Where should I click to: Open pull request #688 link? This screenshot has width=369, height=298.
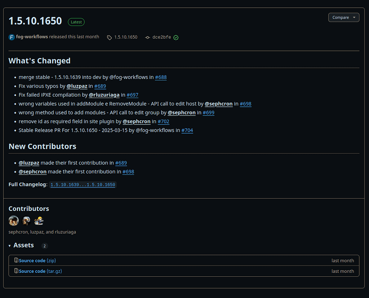pyautogui.click(x=161, y=77)
